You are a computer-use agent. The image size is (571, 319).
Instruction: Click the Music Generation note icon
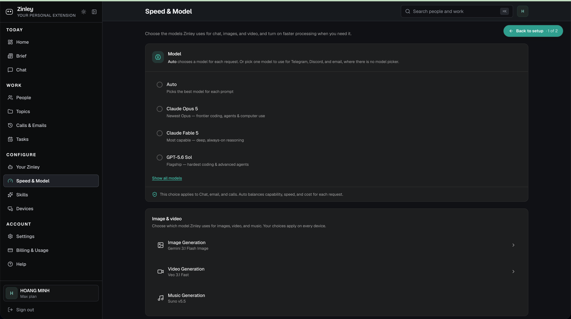pyautogui.click(x=161, y=298)
